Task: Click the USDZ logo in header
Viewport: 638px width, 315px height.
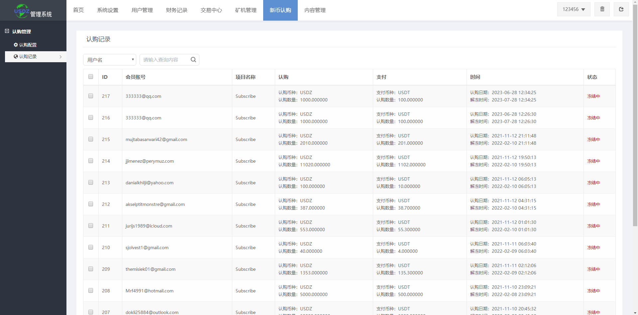Action: click(22, 11)
